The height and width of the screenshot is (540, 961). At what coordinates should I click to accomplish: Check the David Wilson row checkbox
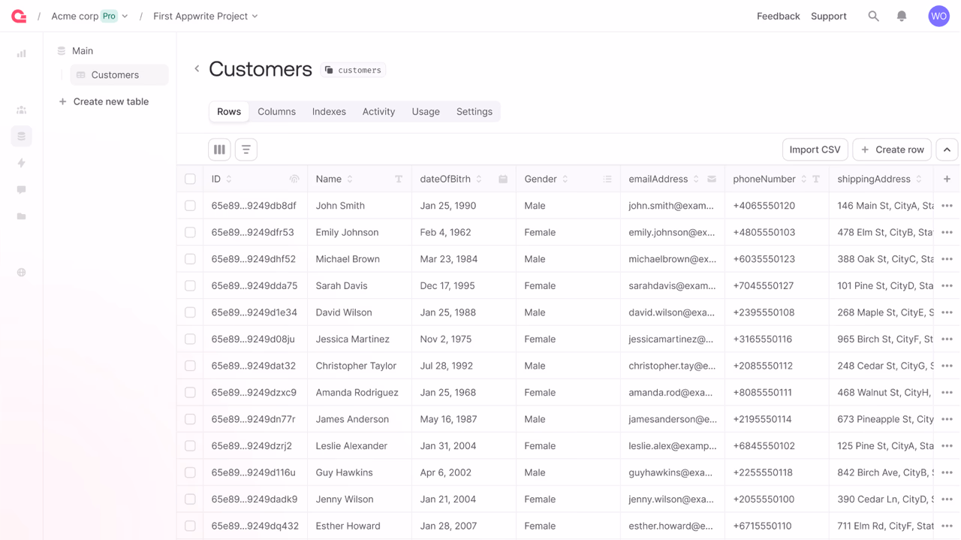pyautogui.click(x=190, y=312)
